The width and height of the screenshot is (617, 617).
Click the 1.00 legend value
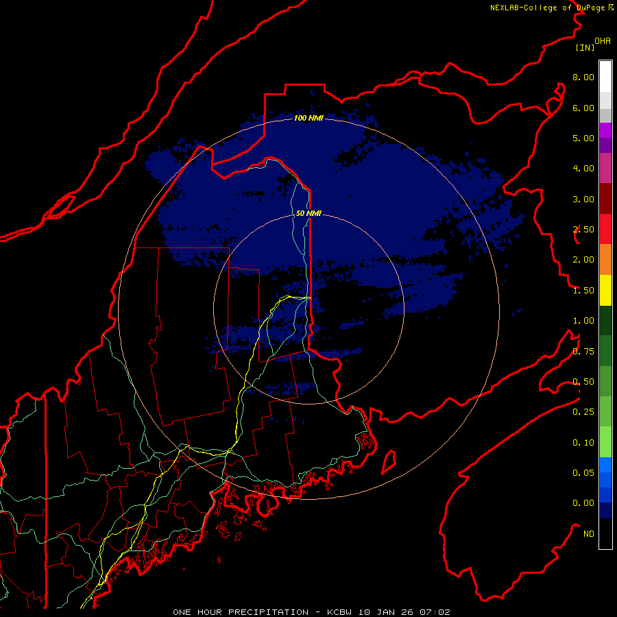tap(583, 321)
